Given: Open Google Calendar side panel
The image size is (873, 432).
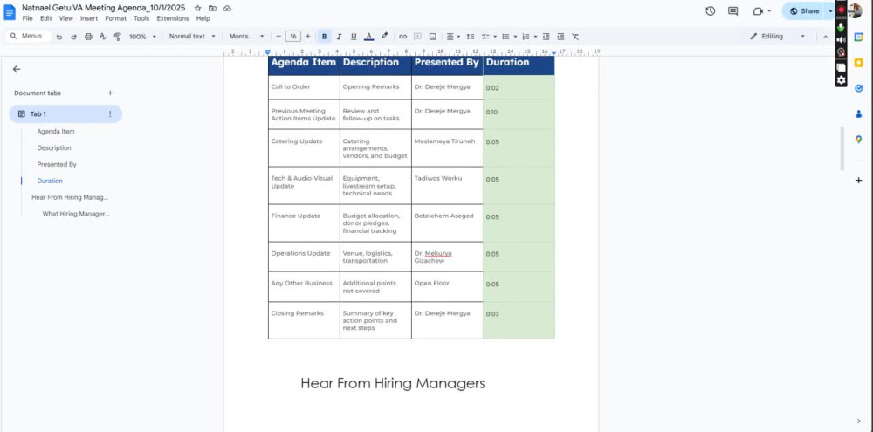Looking at the screenshot, I should click(x=858, y=38).
